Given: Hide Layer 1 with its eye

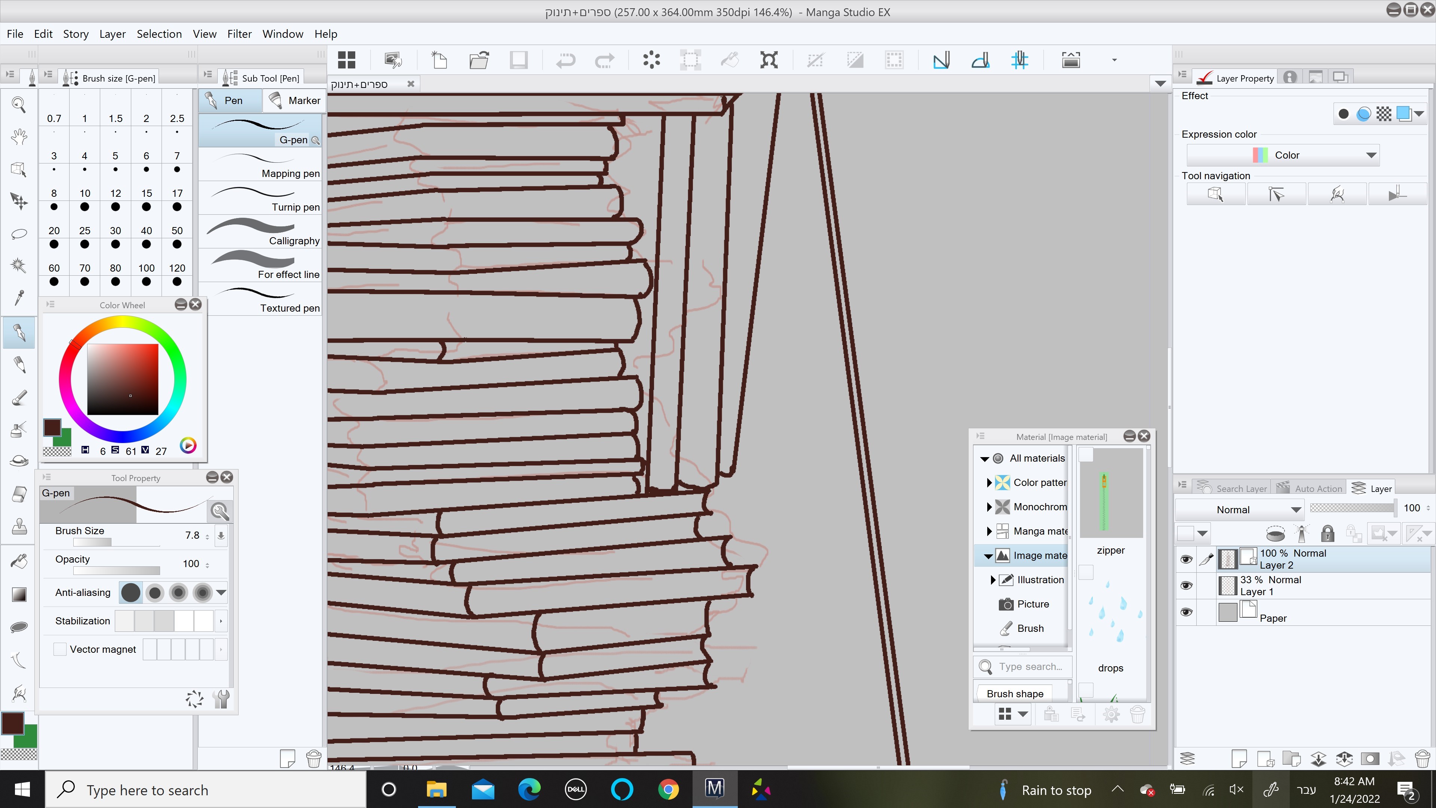Looking at the screenshot, I should (1186, 585).
